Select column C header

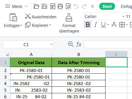click(x=116, y=54)
